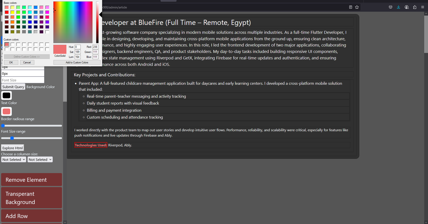The height and width of the screenshot is (224, 428).
Task: Click the Font Size range slider handle
Action: 12,138
